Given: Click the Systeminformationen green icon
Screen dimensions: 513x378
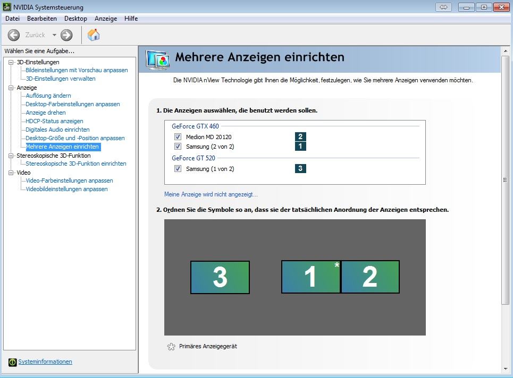Looking at the screenshot, I should 12,362.
